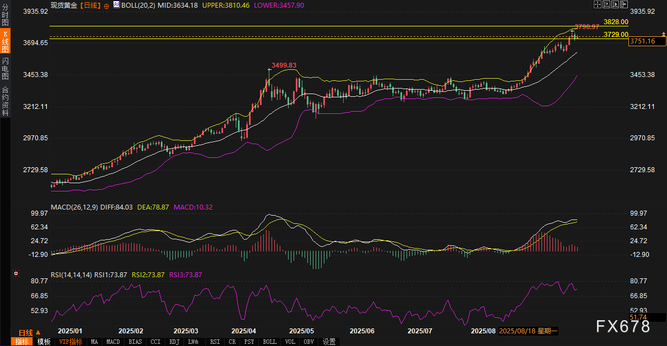667x346 pixels.
Task: Click the orange arrow above the 3751.16 price tag
Action: 663,34
